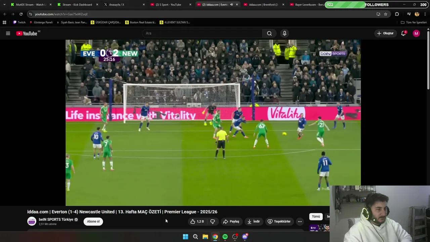Open Boston Real Estate bookmark

(x=140, y=22)
